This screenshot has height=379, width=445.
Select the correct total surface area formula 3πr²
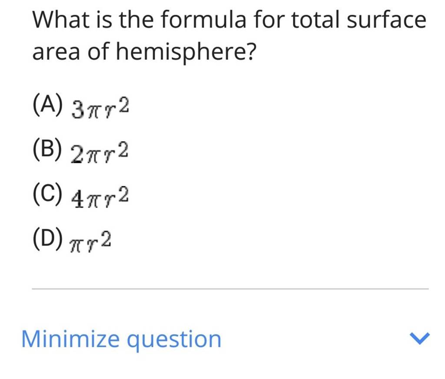[100, 106]
